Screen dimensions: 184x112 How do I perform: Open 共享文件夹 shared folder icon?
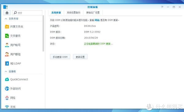click(x=7, y=27)
